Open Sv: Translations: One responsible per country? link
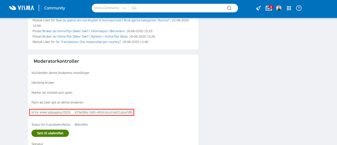 coord(88,42)
